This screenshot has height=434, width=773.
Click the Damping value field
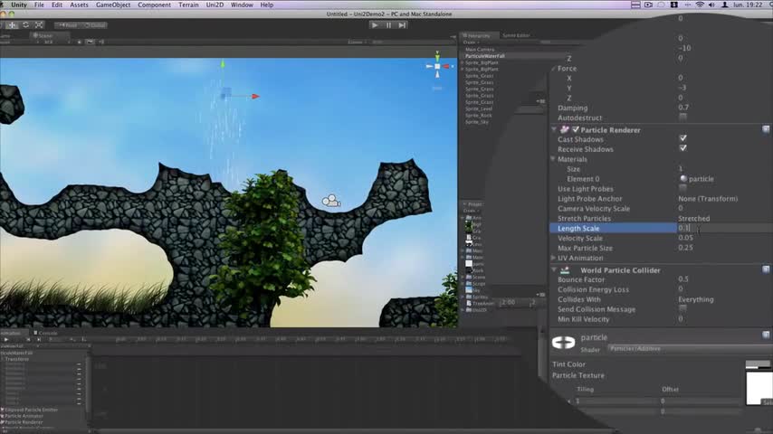click(x=725, y=108)
